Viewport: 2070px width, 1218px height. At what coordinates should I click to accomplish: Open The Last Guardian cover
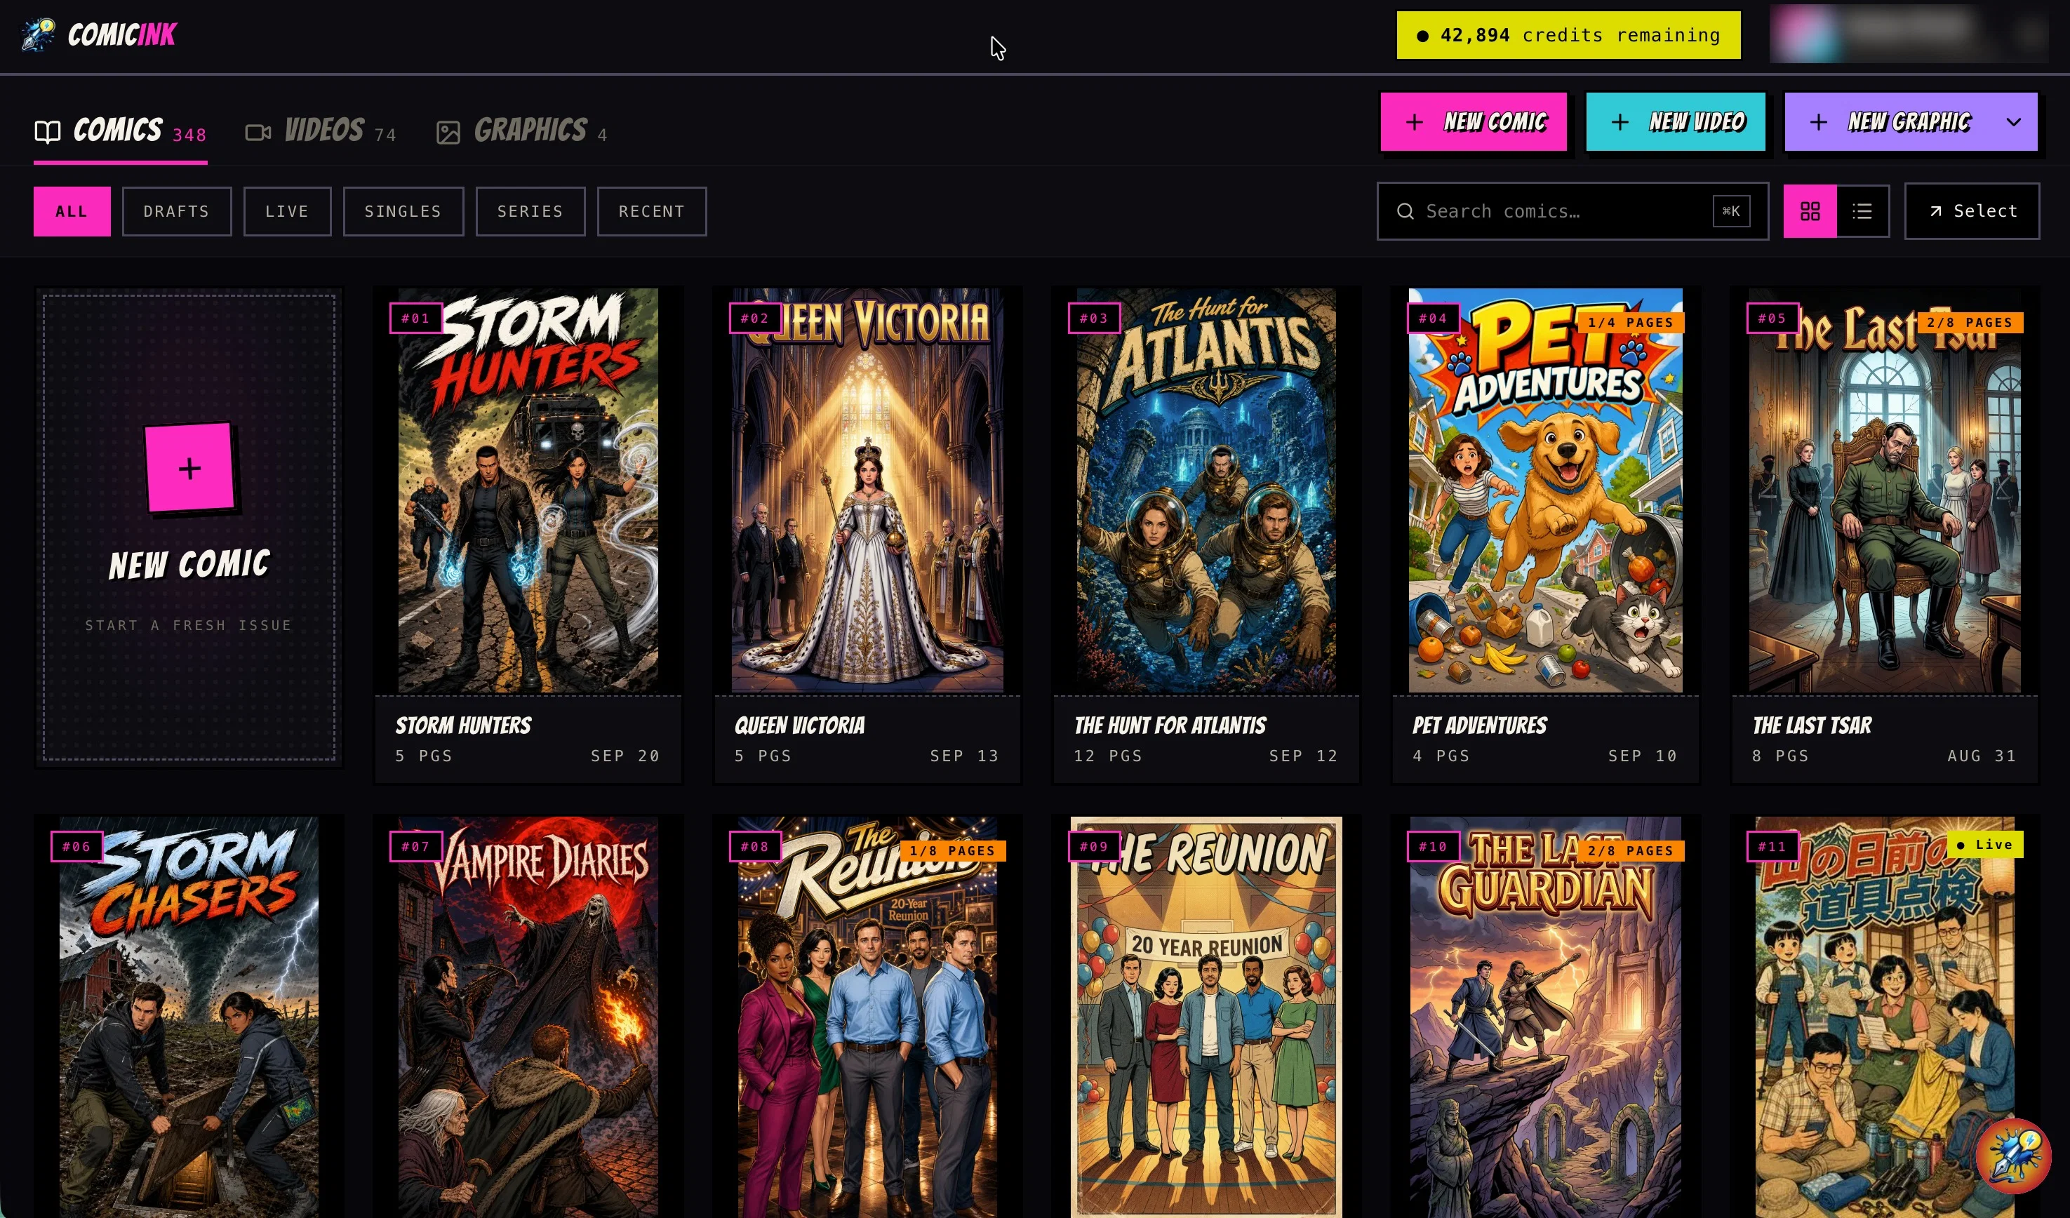[1545, 1017]
